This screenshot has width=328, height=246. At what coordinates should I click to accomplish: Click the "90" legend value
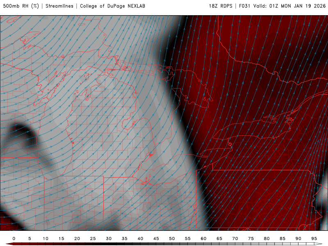point(298,239)
